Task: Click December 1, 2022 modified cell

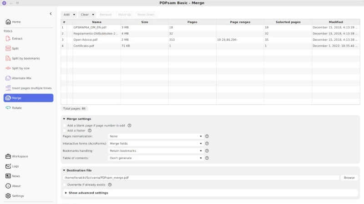Action: (336, 46)
